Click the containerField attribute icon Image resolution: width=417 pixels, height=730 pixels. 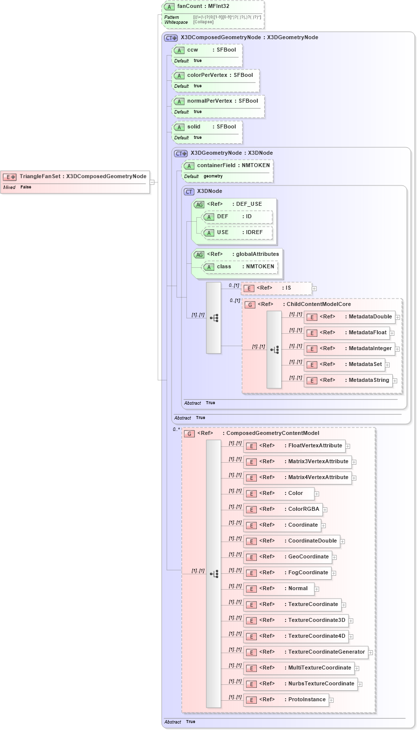click(189, 166)
